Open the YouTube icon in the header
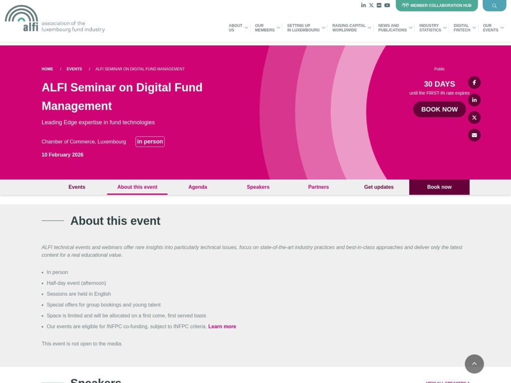The image size is (511, 383). 387,5
